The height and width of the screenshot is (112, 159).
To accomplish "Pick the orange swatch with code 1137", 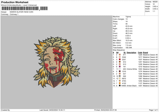I will point(120,83).
